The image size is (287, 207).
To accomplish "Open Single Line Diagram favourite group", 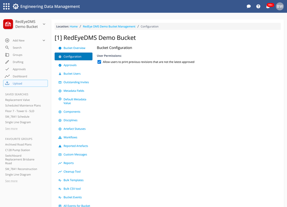I will (18, 175).
